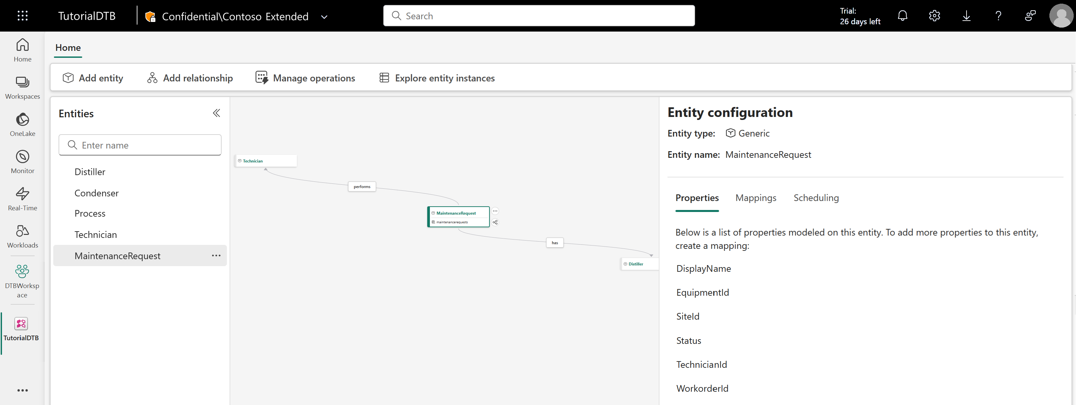Click the global Search box
1076x405 pixels.
[539, 16]
